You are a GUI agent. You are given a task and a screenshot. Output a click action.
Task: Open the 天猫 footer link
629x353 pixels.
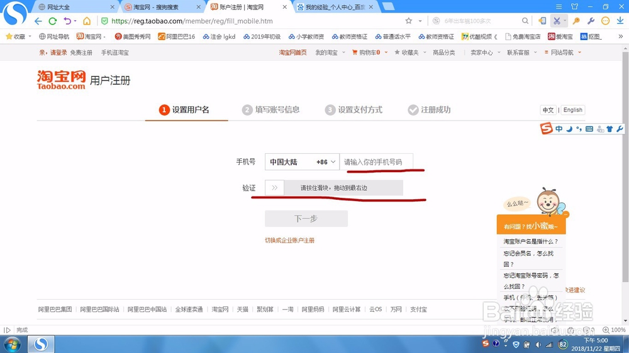click(242, 309)
